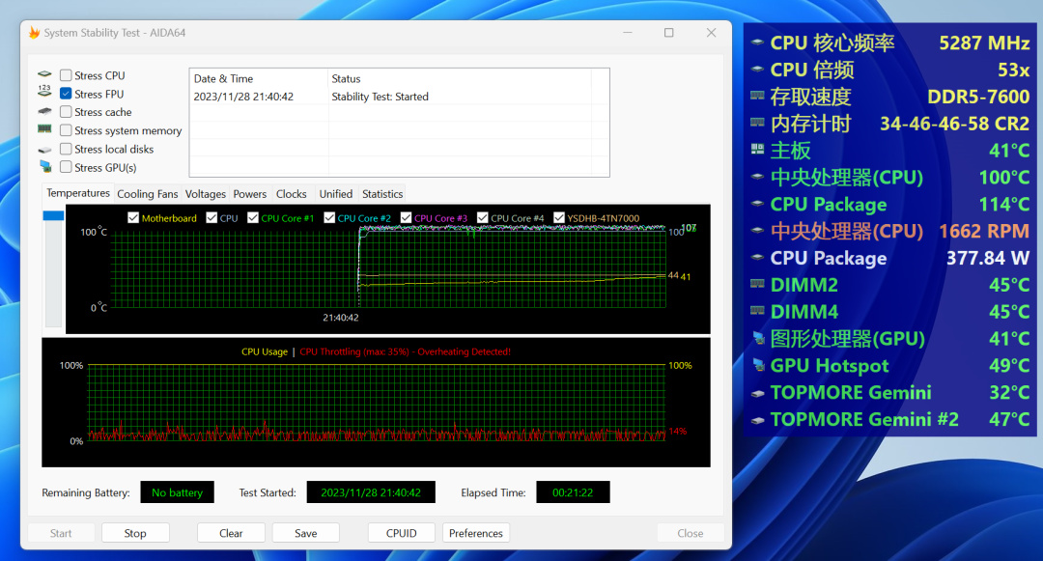Click the GPU icon beside 图形处理器(GPU)
Viewport: 1043px width, 561px height.
(758, 338)
